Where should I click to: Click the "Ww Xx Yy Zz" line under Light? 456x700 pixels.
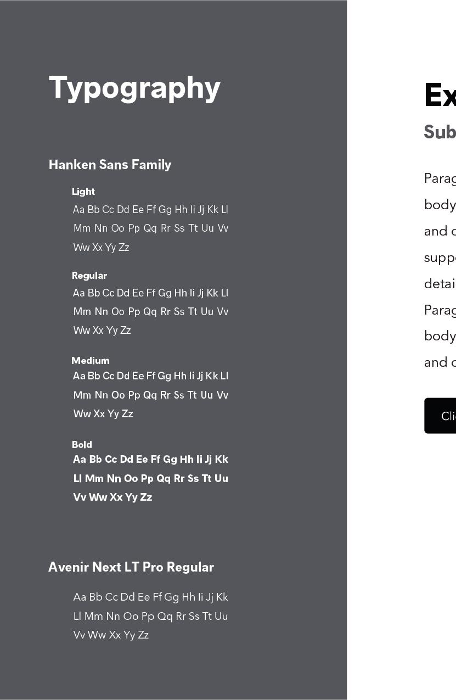pyautogui.click(x=101, y=248)
